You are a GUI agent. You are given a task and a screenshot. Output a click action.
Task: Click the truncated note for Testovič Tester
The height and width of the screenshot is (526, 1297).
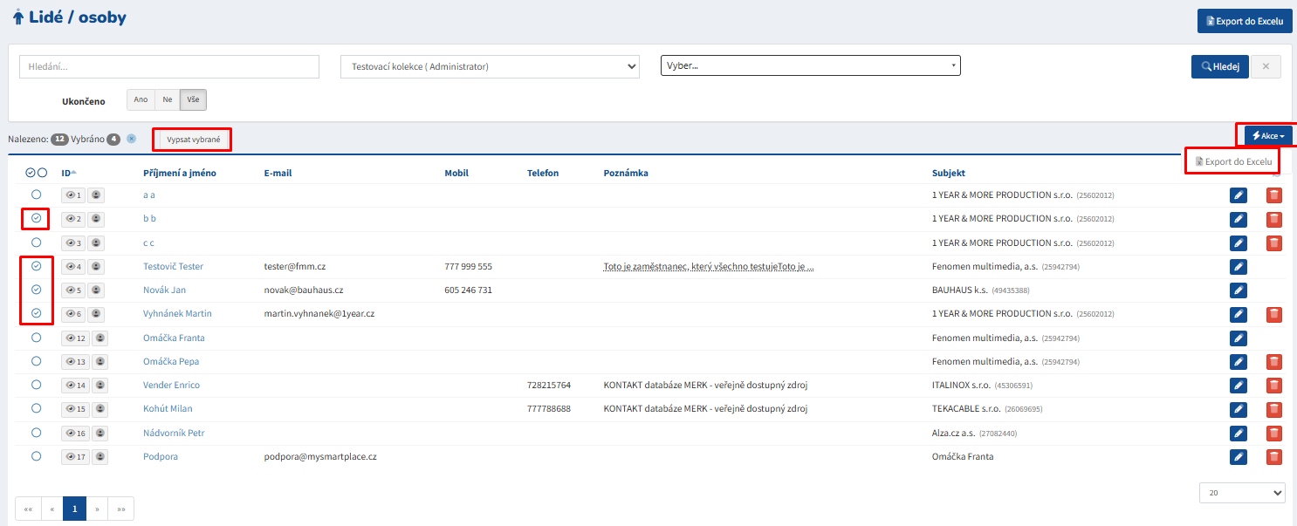709,266
